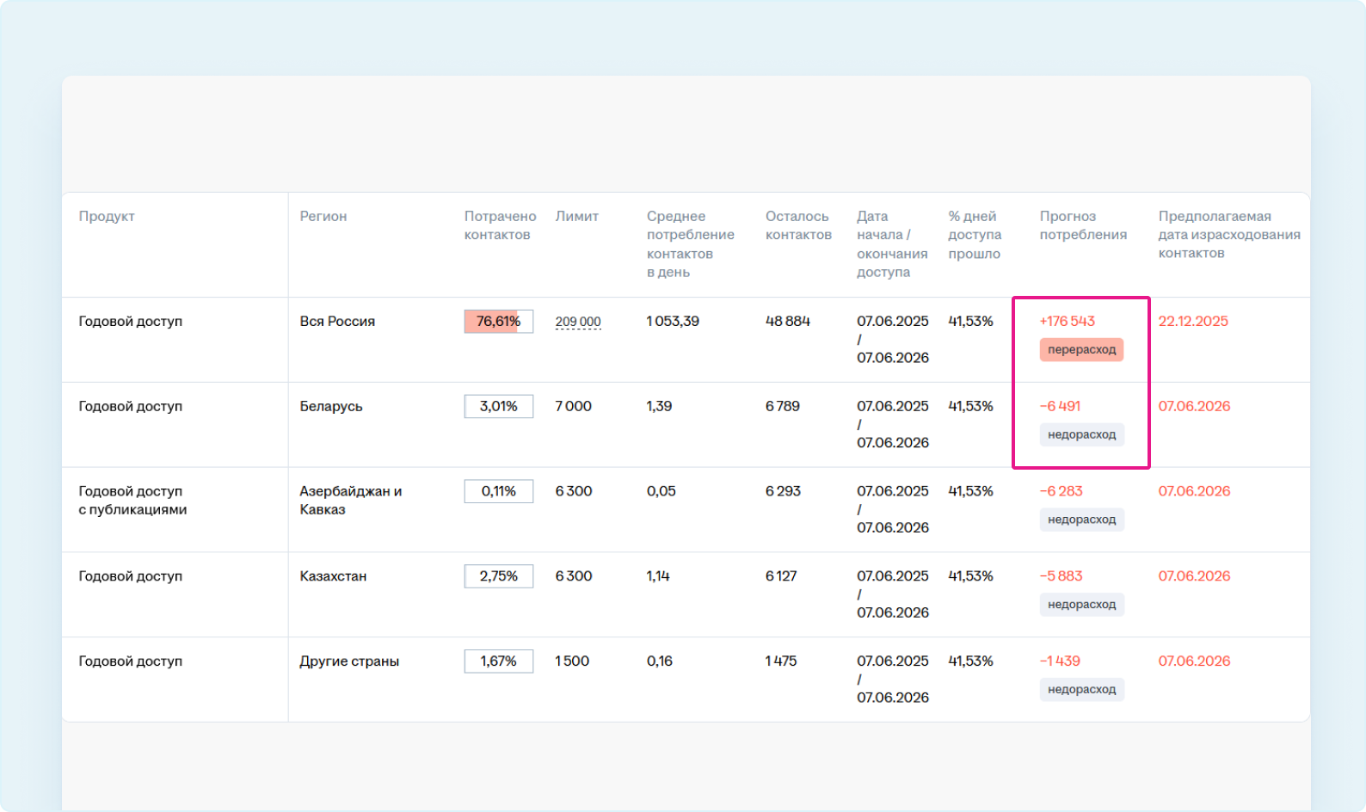1366x812 pixels.
Task: Select the Азербайджан и Кавказ region
Action: point(350,501)
